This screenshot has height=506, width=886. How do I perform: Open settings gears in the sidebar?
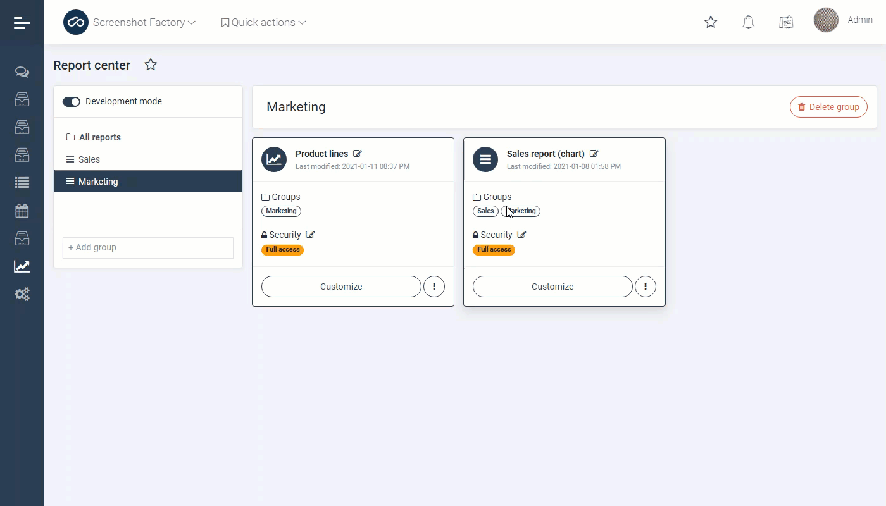click(x=22, y=294)
